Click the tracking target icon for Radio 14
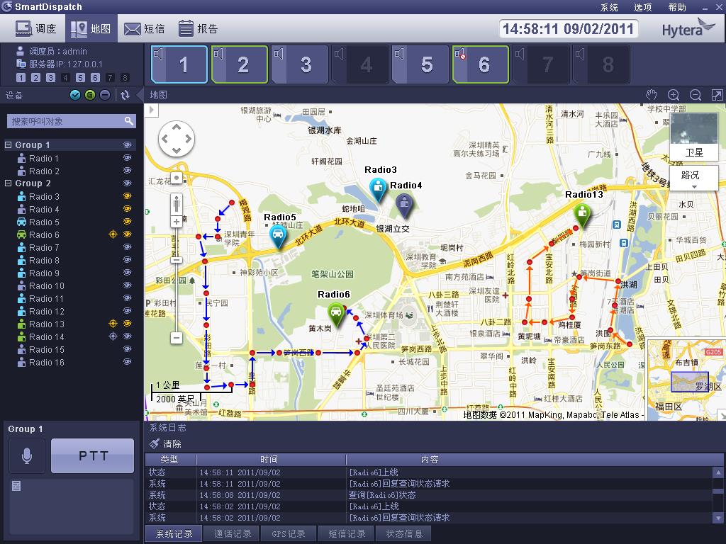Image resolution: width=726 pixels, height=544 pixels. click(113, 336)
